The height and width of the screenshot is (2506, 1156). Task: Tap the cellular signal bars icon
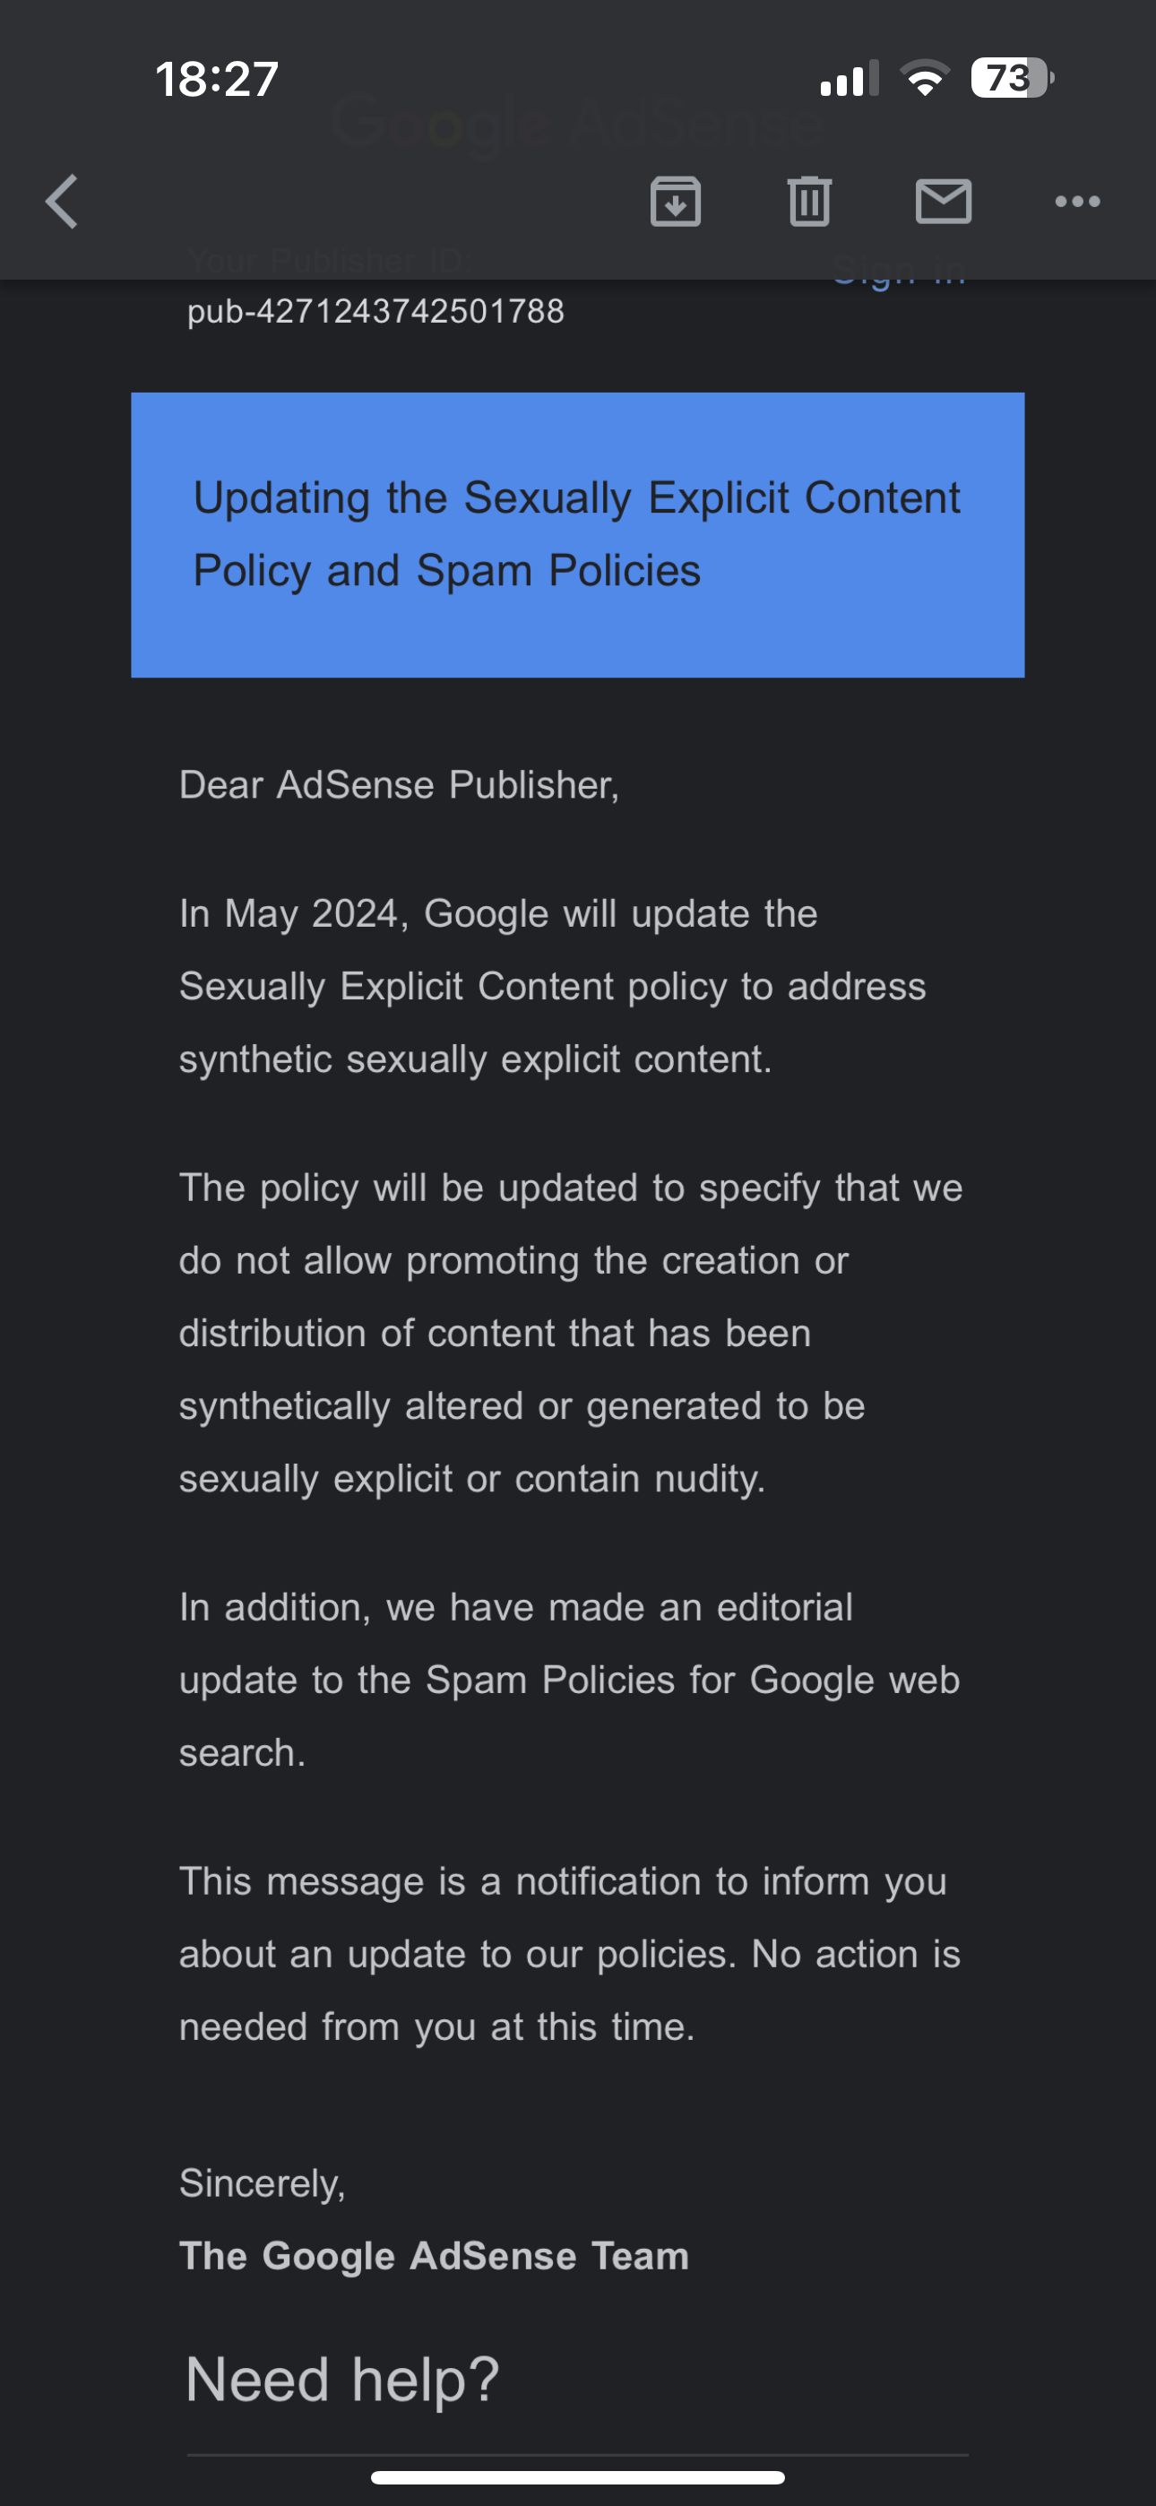coord(850,79)
